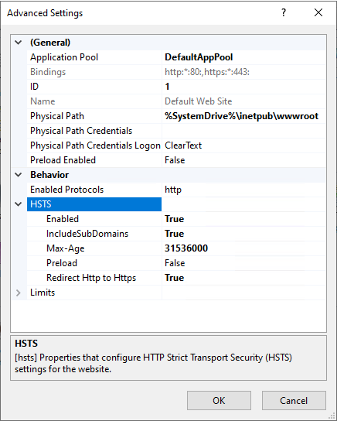
Task: Select the Physical Path Credentials label
Action: coord(81,131)
